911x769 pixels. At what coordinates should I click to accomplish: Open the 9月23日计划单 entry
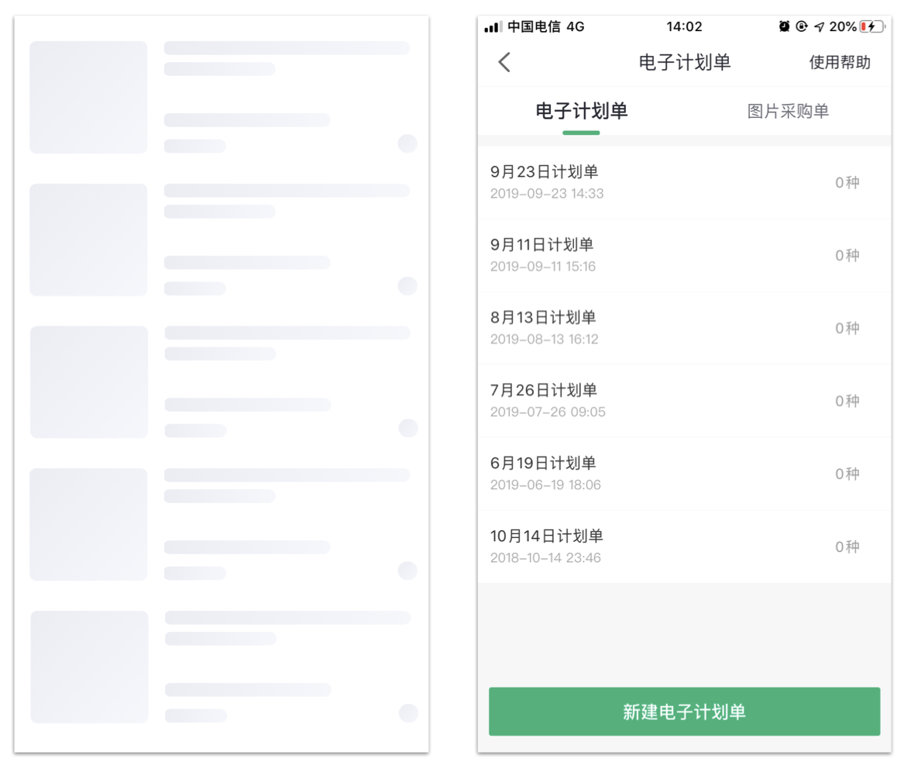pos(685,182)
